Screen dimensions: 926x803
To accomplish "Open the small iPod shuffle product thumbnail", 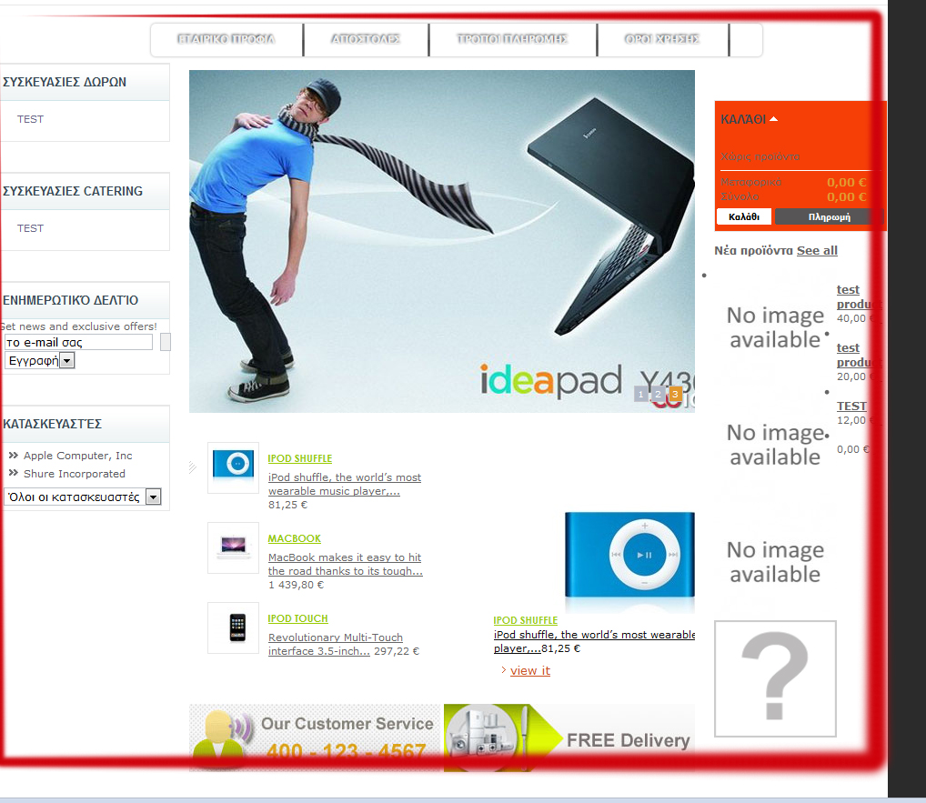I will click(233, 467).
